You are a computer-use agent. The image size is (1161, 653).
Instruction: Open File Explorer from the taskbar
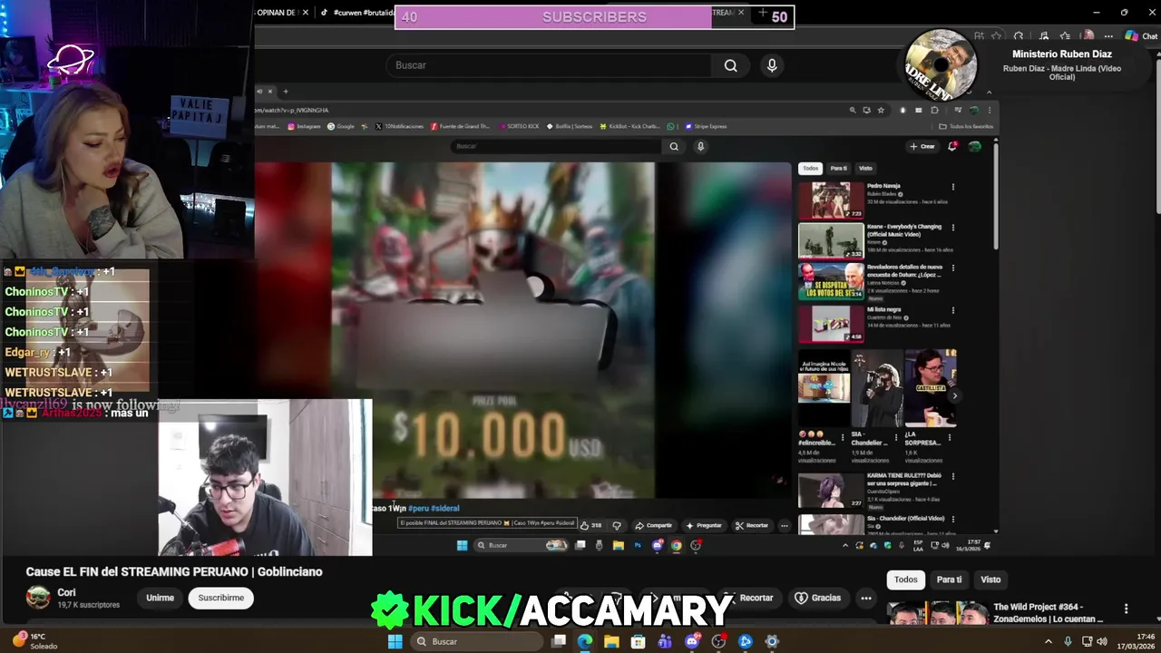pyautogui.click(x=611, y=641)
